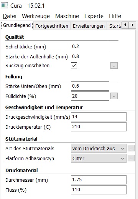This screenshot has height=199, width=138.
Task: Expand the Art des Stützmaterials dropdown
Action: point(99,148)
